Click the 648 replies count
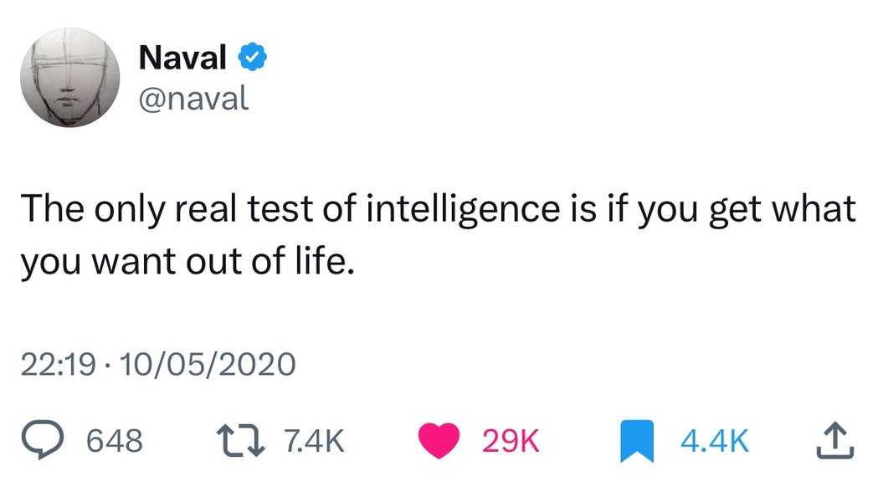 pos(115,440)
